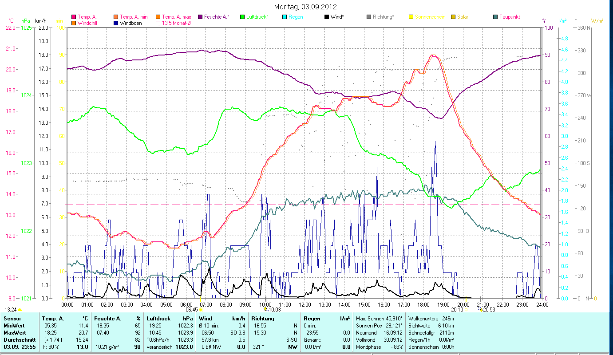Click the Regen/1h 0.0l/m² entry

(x=431, y=339)
